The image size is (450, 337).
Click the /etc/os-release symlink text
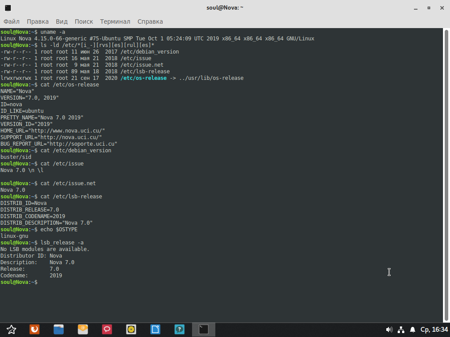tap(144, 78)
